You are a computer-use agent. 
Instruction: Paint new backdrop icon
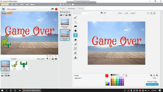coord(64,15)
